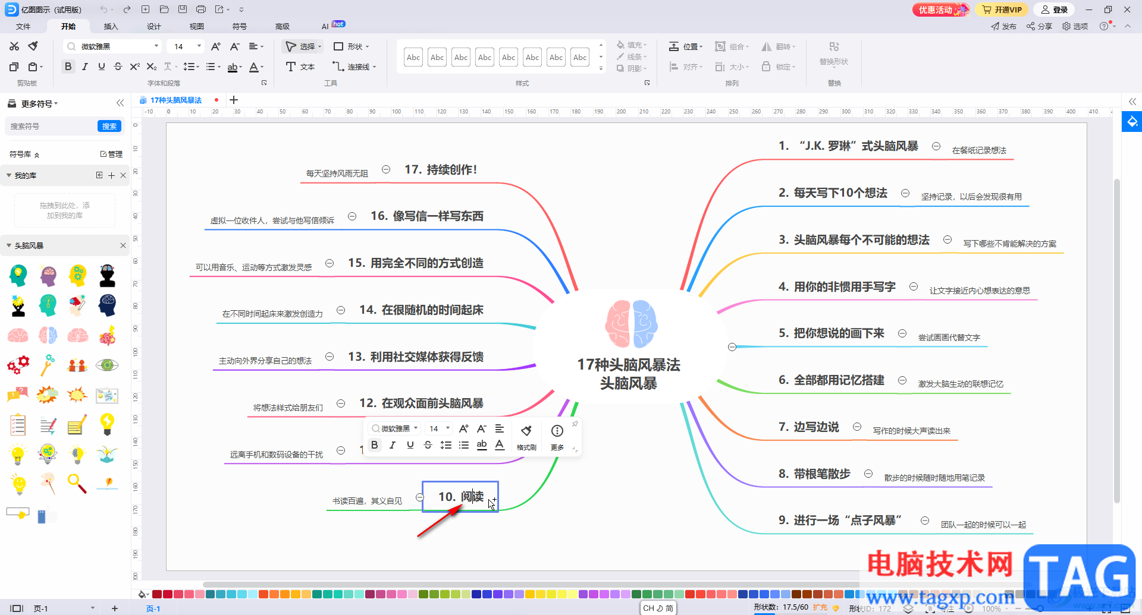
Task: Collapse subtopic of node 5
Action: coord(902,333)
